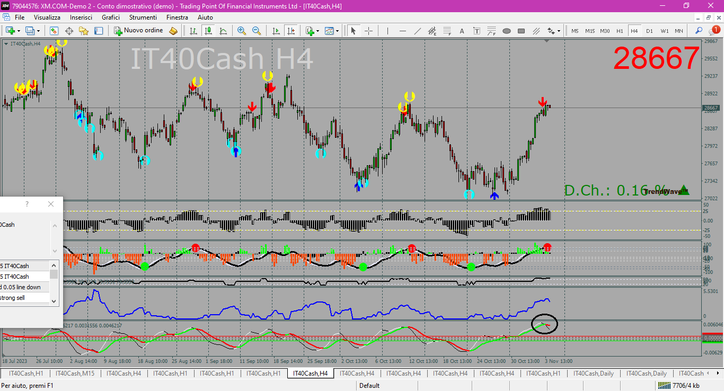This screenshot has height=391, width=724.
Task: Click the dialog help question mark
Action: [27, 204]
